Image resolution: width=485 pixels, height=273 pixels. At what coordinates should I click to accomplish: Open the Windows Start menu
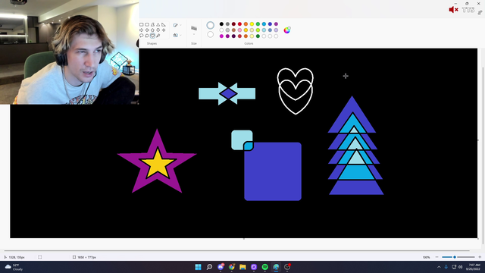click(x=199, y=267)
